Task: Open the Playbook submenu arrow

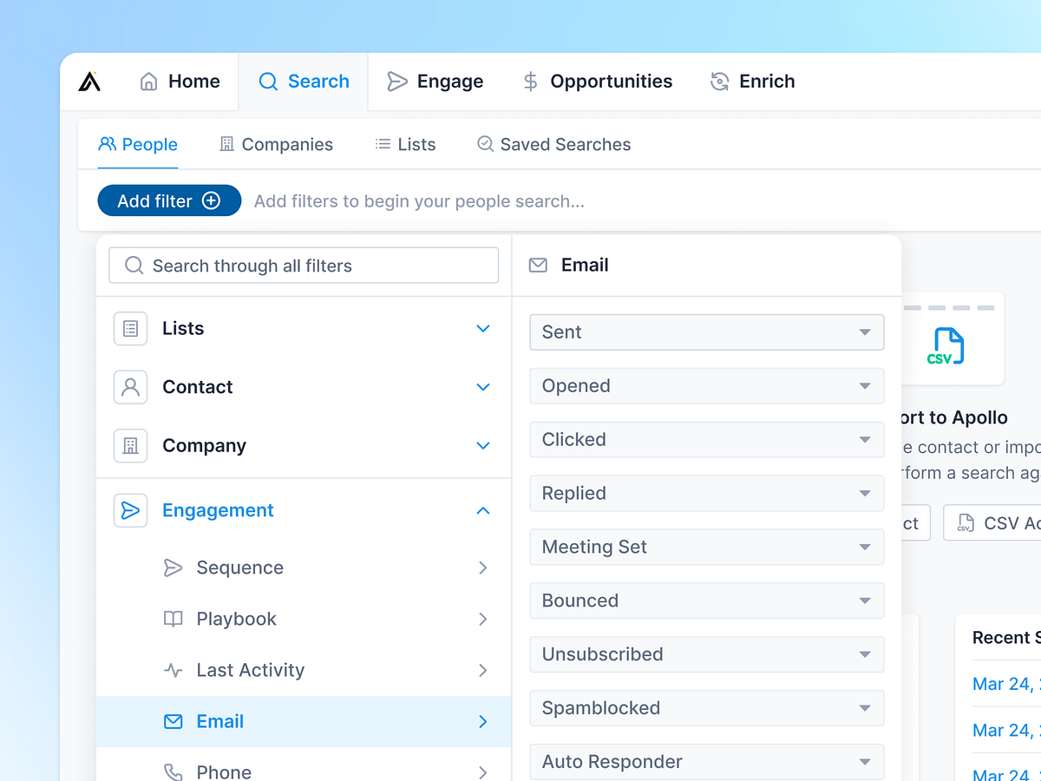Action: pos(483,619)
